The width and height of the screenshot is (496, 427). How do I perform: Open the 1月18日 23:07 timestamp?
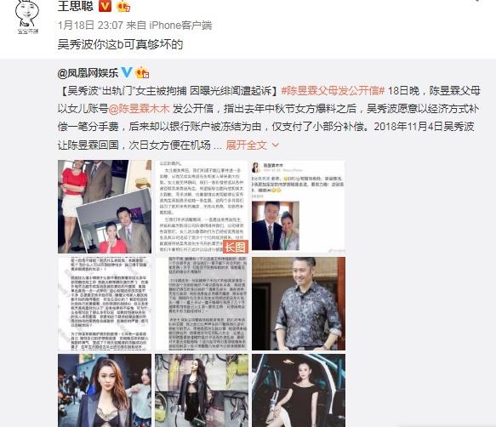coord(90,25)
